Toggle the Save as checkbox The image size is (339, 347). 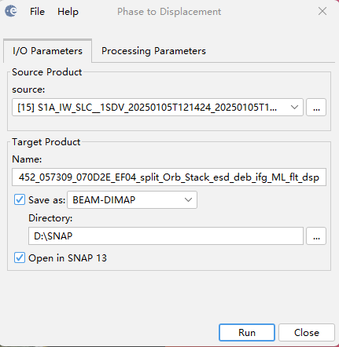pyautogui.click(x=20, y=199)
